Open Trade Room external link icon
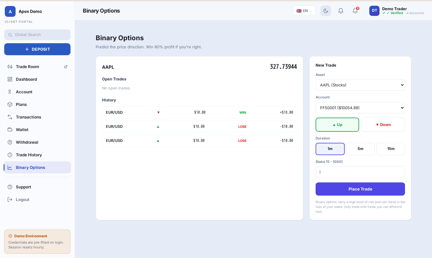 [66, 67]
